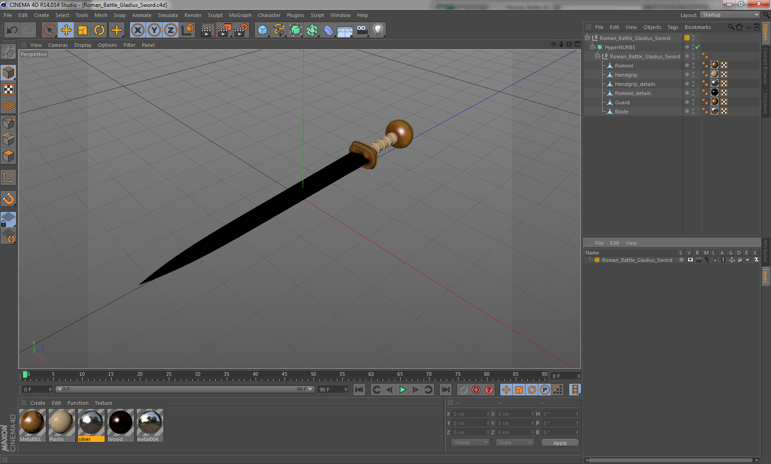Toggle X axis lock

coord(137,30)
